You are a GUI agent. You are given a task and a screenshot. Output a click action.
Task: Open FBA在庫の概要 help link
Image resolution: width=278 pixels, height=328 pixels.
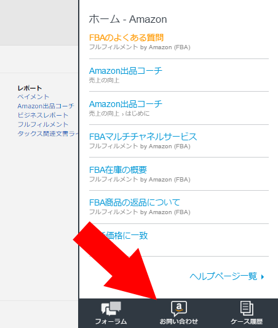pos(118,170)
